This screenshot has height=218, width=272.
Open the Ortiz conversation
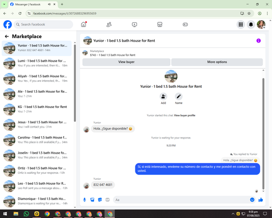[36, 171]
